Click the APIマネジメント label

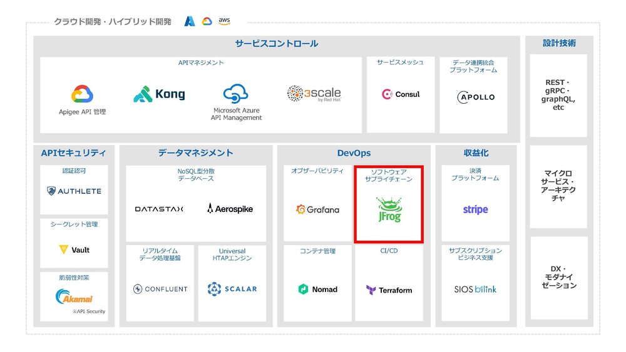point(201,63)
